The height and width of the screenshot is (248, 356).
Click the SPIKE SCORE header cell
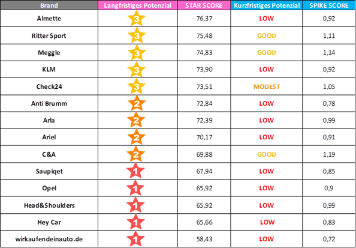click(329, 5)
